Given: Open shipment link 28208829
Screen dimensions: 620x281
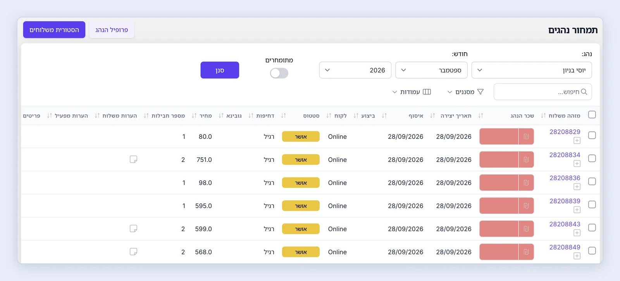Looking at the screenshot, I should click(x=565, y=132).
